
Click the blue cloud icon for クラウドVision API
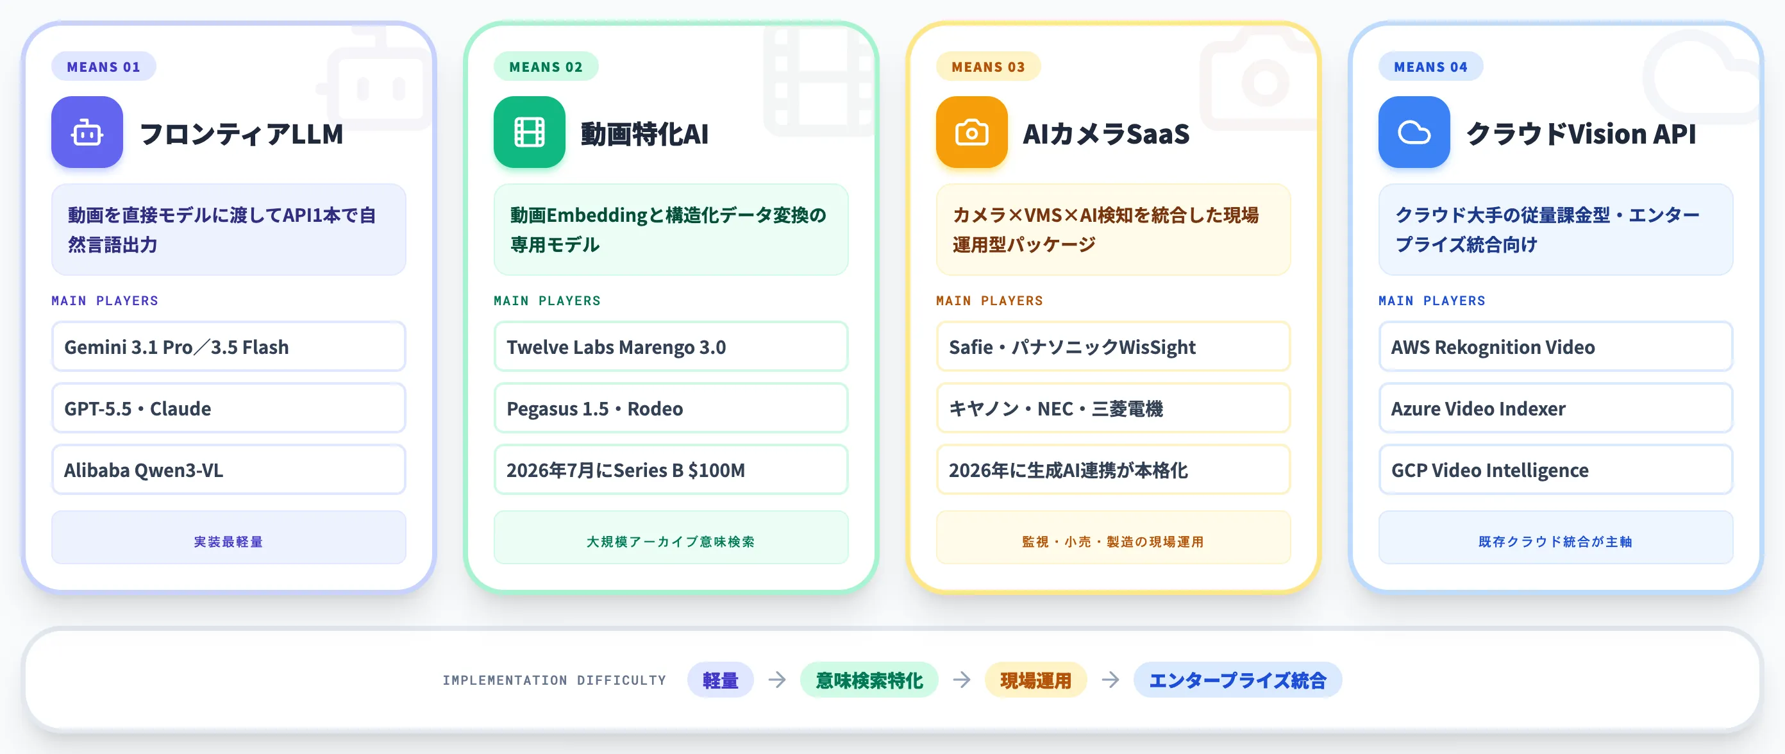pos(1414,132)
